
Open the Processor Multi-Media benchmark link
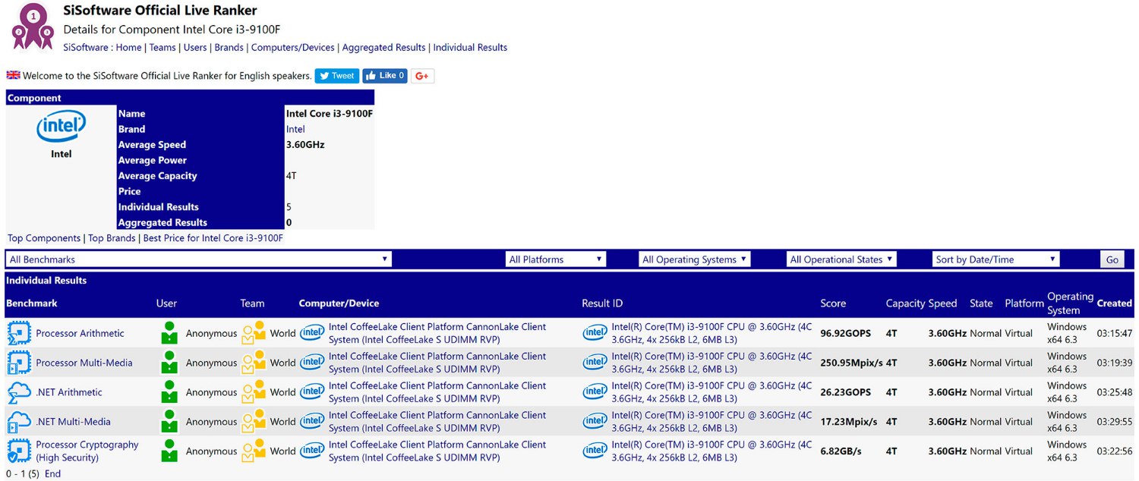(x=83, y=363)
